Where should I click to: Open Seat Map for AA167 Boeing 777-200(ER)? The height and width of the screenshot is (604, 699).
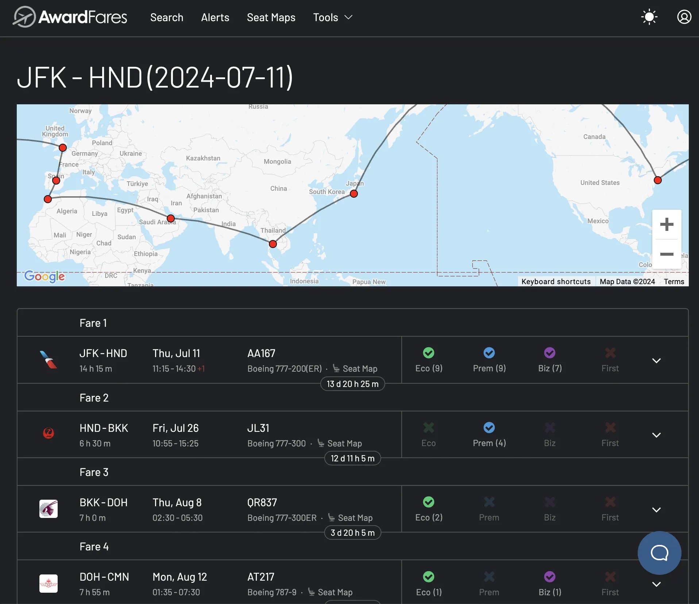coord(355,369)
